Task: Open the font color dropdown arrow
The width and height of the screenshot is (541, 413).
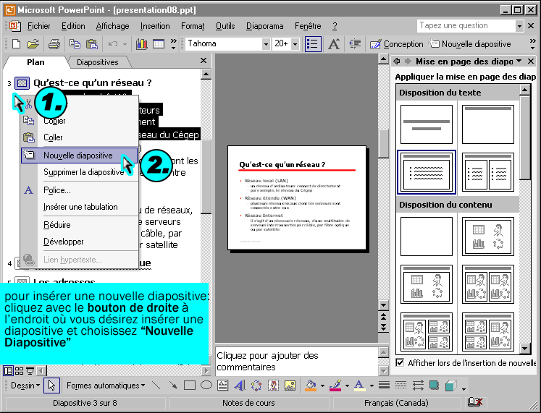Action: pos(372,386)
